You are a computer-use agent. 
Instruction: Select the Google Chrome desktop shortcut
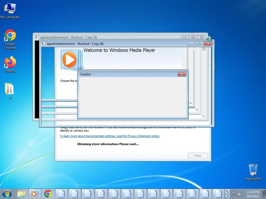(x=10, y=39)
